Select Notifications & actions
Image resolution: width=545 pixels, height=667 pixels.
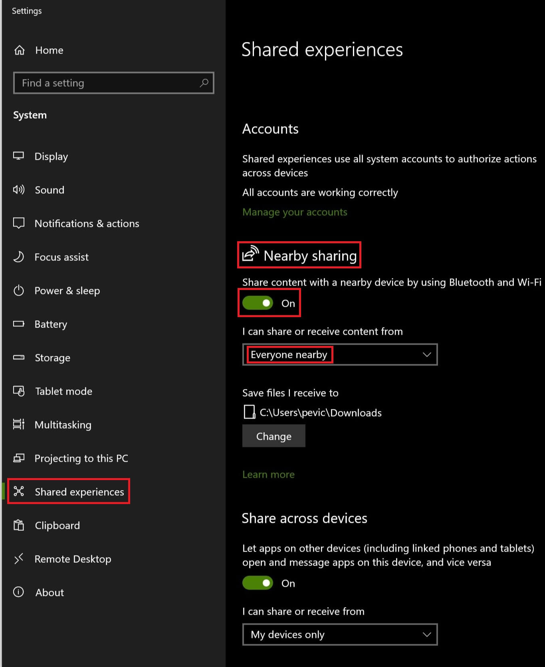[x=87, y=223]
